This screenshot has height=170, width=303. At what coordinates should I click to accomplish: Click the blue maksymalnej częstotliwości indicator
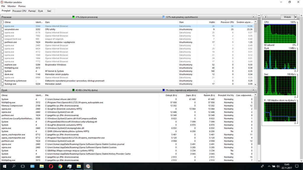pyautogui.click(x=164, y=17)
